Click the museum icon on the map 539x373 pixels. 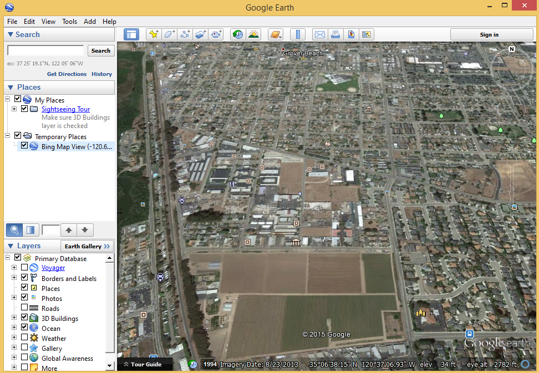tap(296, 243)
